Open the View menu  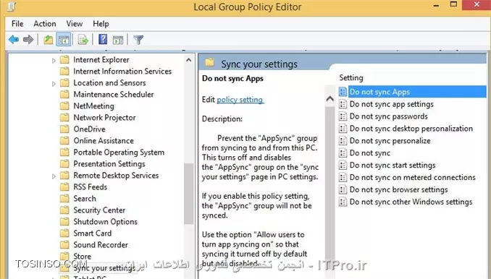point(74,24)
